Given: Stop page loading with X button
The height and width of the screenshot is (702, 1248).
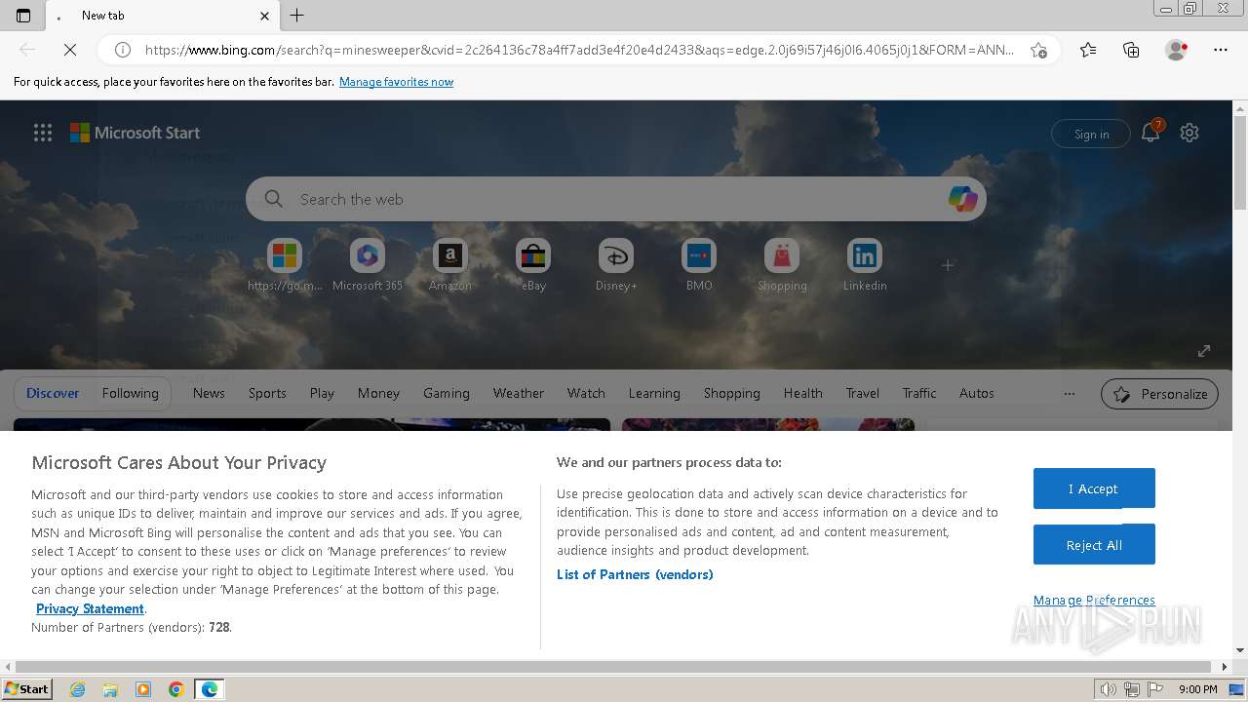Looking at the screenshot, I should click(70, 50).
